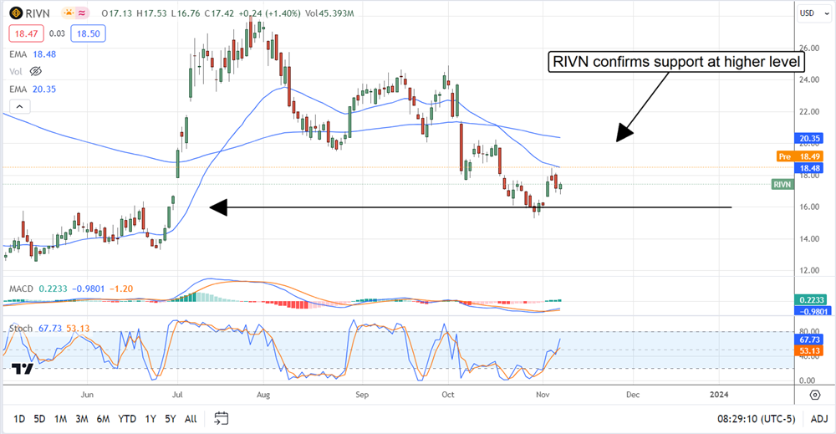Open chart settings gear in bottom-right corner
The width and height of the screenshot is (836, 434).
(814, 393)
